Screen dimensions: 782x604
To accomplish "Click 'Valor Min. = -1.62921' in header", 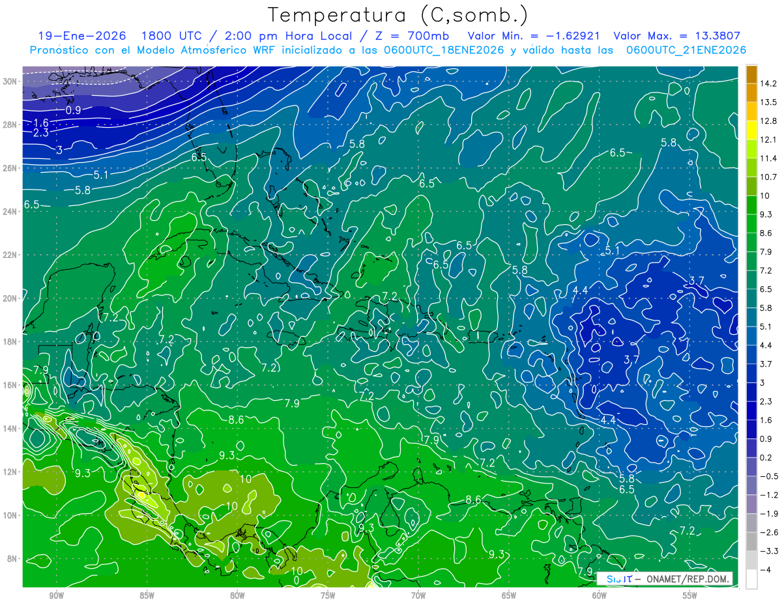I will pyautogui.click(x=533, y=36).
